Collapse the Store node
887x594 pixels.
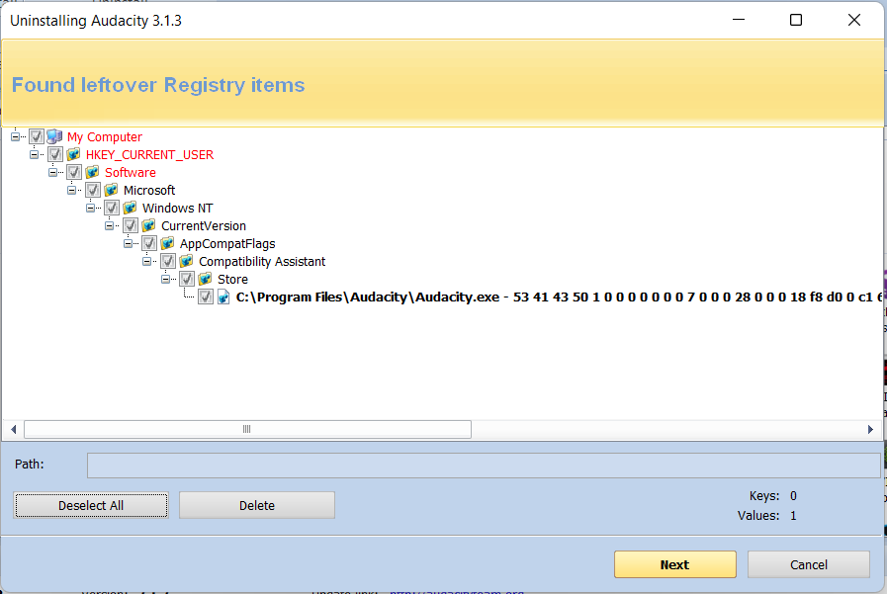click(166, 279)
